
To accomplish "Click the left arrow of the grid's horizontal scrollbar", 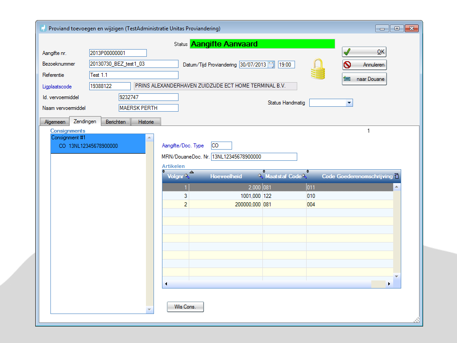I will 166,284.
